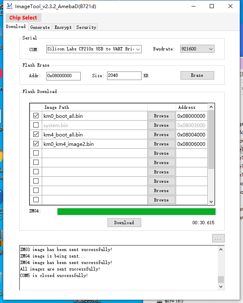Click the ellipsis button above the log

[x=218, y=238]
